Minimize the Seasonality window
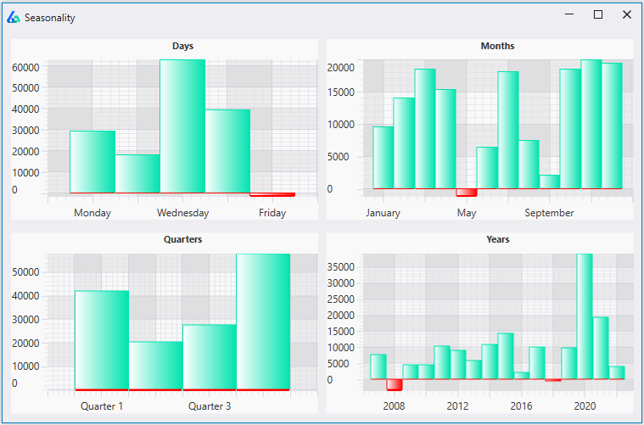The width and height of the screenshot is (644, 425). 569,14
